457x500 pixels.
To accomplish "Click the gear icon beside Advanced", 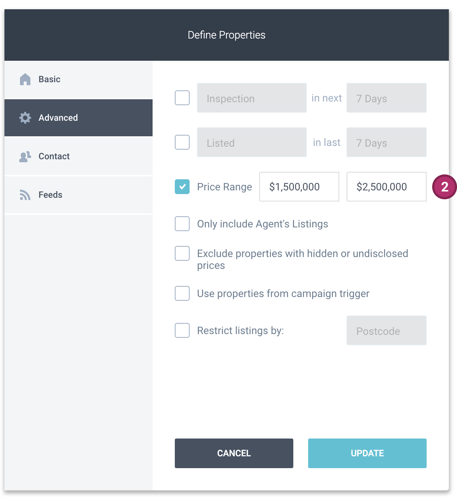I will [x=25, y=118].
